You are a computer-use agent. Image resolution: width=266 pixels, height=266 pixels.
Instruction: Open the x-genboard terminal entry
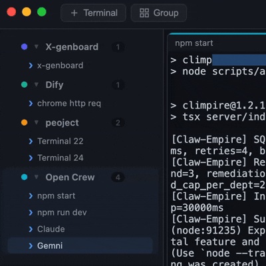coord(80,66)
